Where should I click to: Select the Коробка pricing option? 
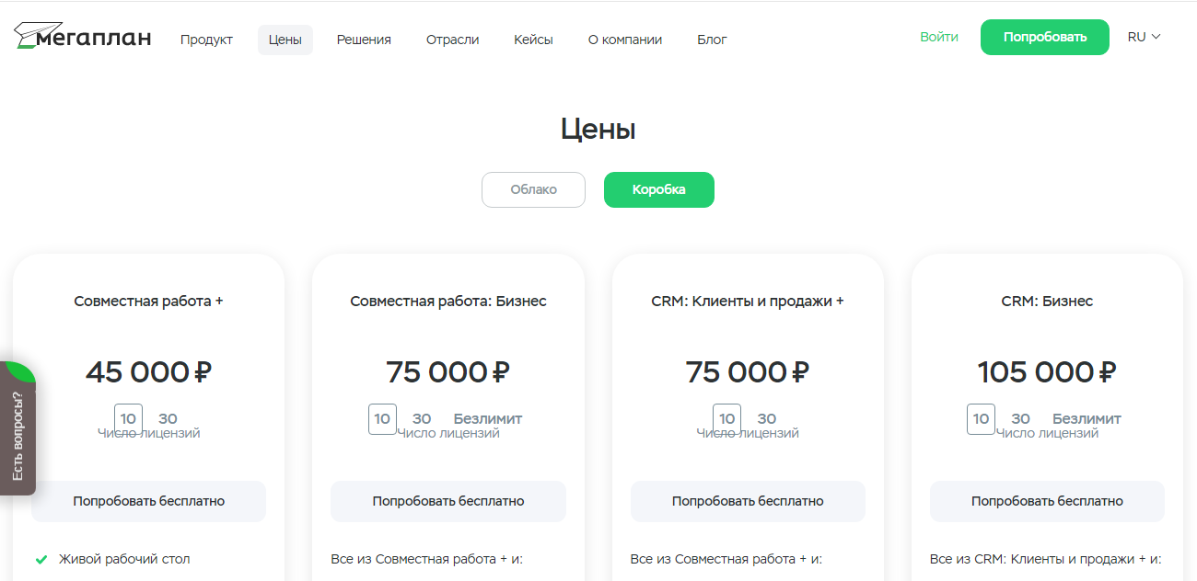(658, 189)
